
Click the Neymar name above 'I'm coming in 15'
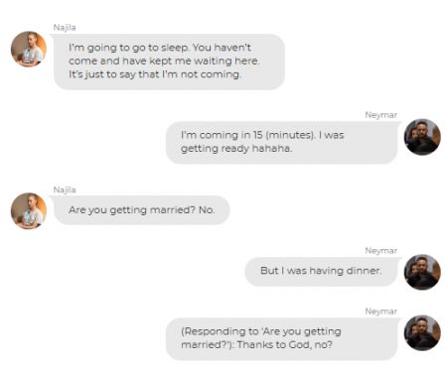pyautogui.click(x=380, y=115)
